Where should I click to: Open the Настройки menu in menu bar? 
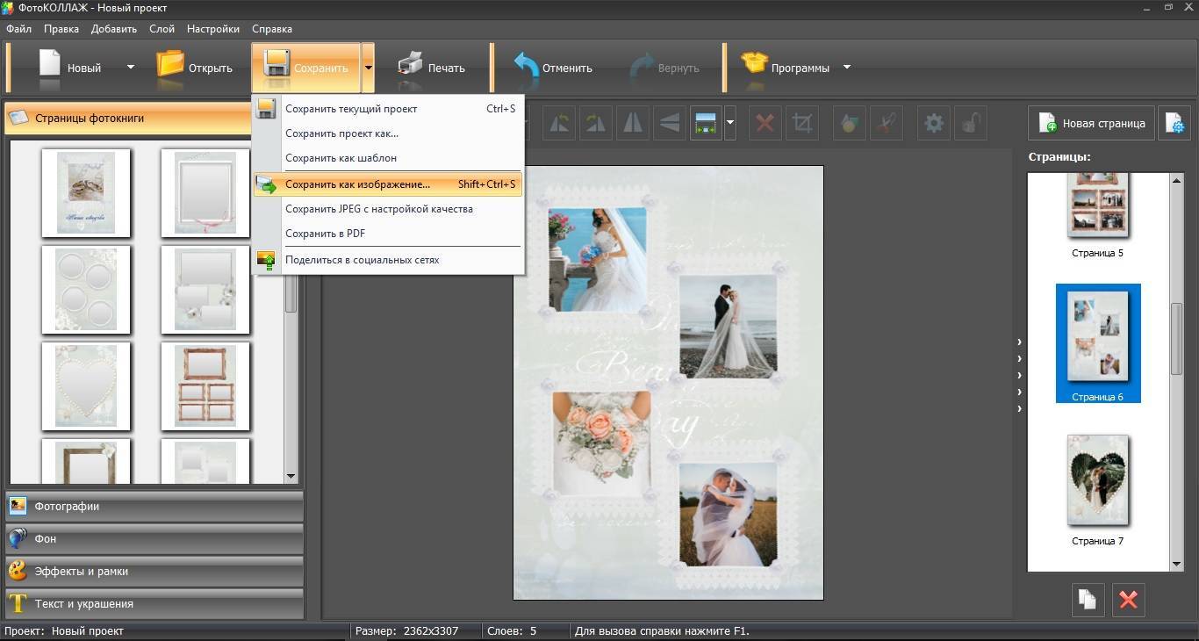213,29
